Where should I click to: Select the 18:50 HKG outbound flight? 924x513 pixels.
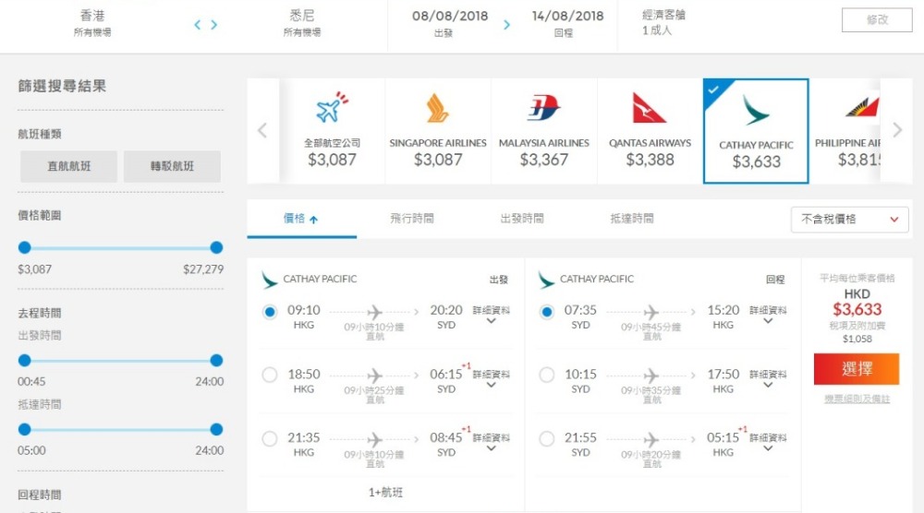270,375
